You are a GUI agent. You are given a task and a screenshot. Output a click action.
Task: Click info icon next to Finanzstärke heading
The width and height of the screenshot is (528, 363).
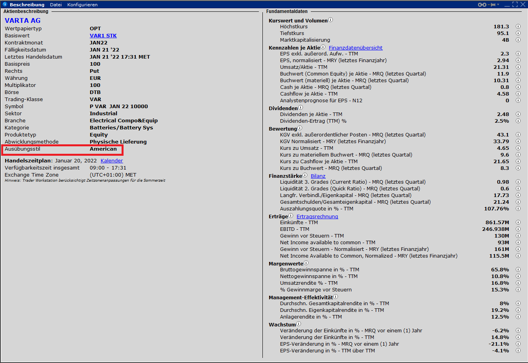(x=305, y=175)
